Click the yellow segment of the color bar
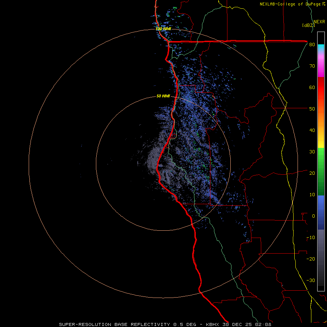The image size is (327, 327). 321,142
